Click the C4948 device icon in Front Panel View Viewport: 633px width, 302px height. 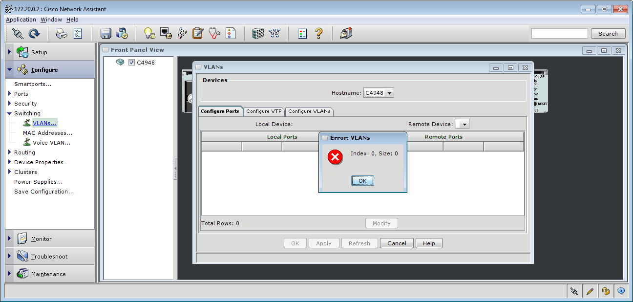(120, 62)
